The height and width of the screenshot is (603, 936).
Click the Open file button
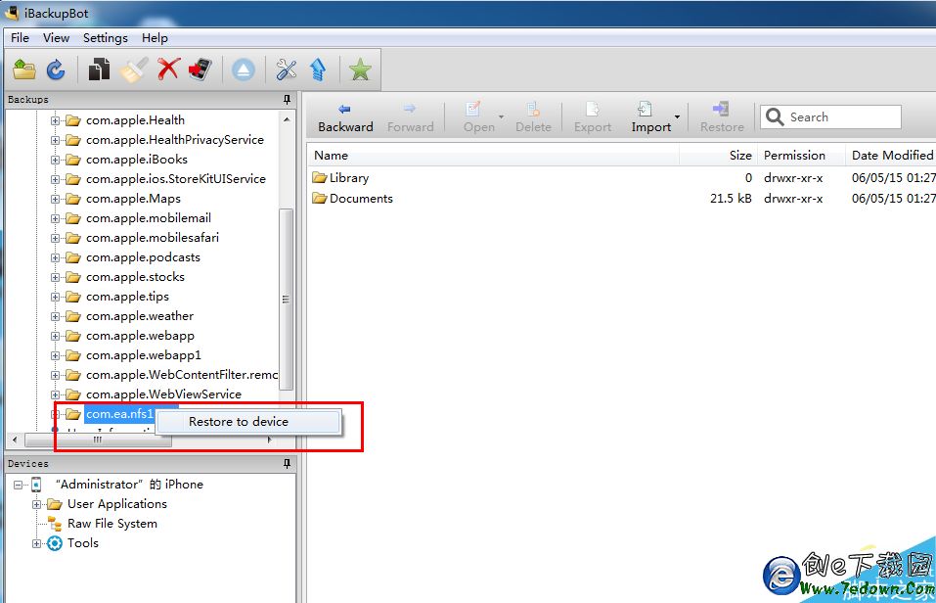click(478, 117)
